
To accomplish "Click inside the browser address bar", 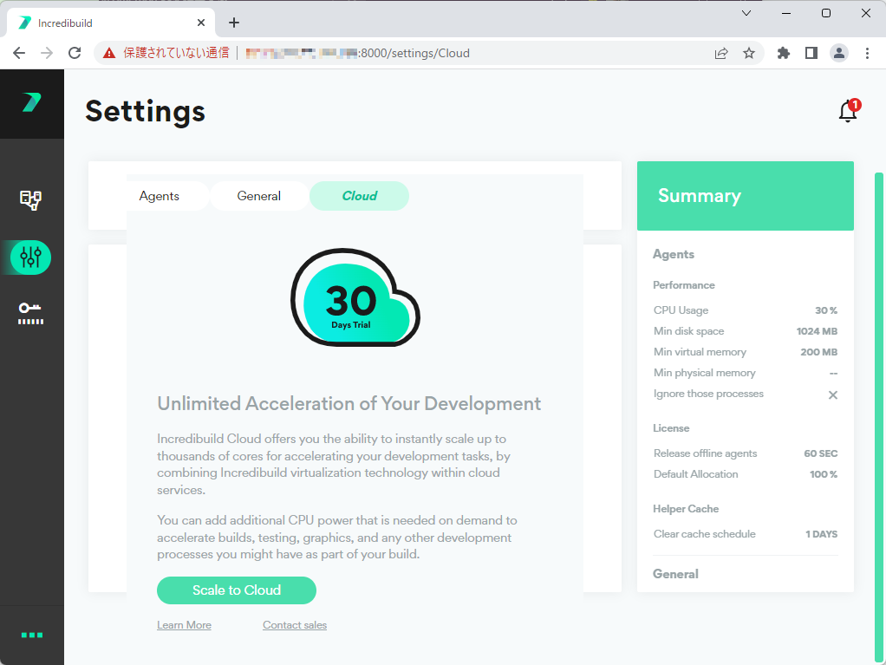I will (390, 52).
